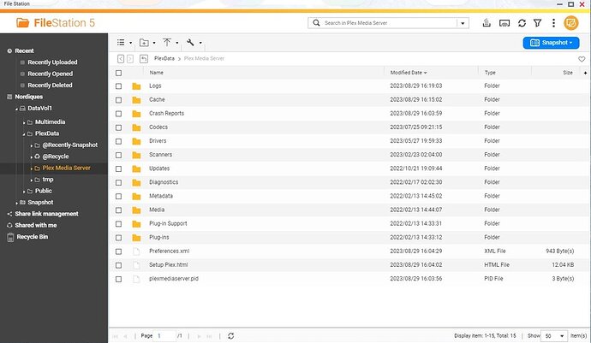Refresh the file list from top toolbar

click(522, 23)
